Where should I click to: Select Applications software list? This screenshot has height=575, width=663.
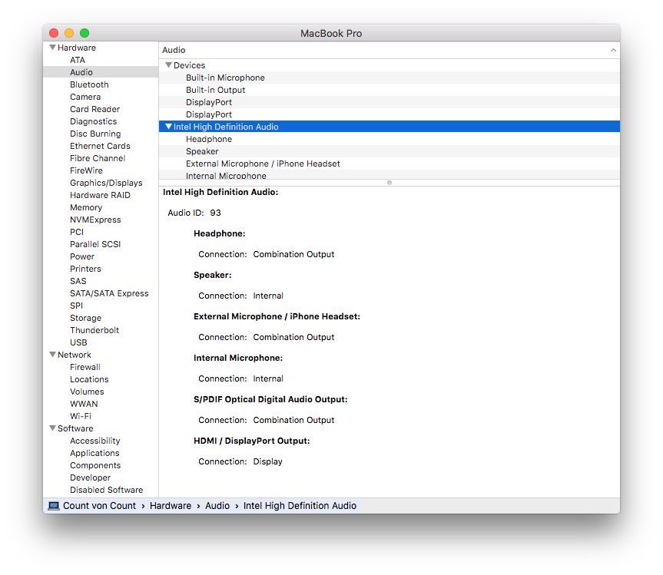94,453
